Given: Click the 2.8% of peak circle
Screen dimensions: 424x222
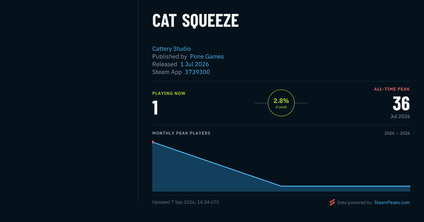Looking at the screenshot, I should (x=281, y=103).
